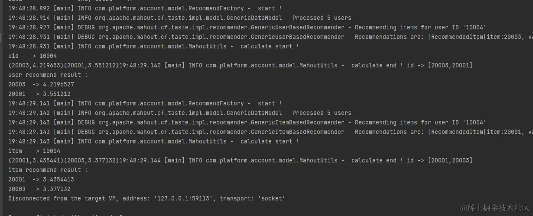Click the 19:48:28.914 Processed 5 users line

click(x=180, y=18)
